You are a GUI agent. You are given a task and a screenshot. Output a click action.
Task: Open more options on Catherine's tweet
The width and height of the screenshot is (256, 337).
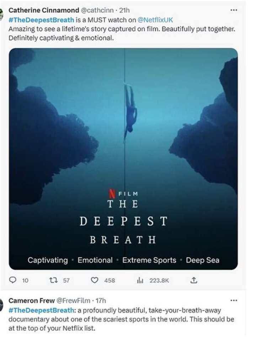(234, 10)
